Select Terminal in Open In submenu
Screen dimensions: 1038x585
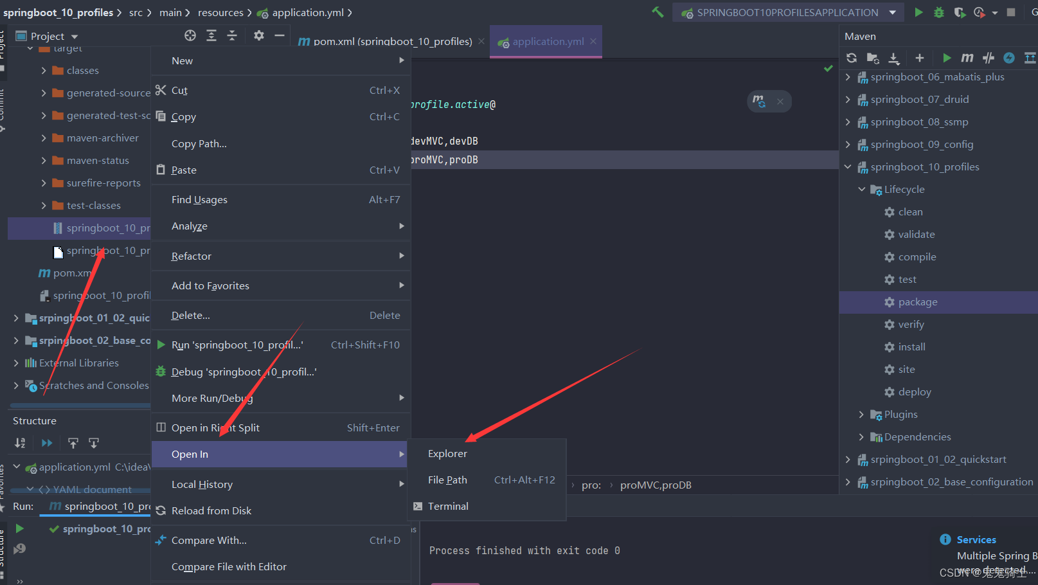point(488,506)
